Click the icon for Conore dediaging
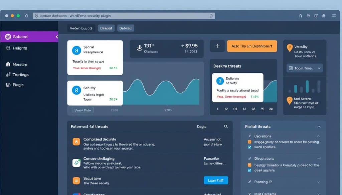Viewport: 342px width, 195px height. pos(76,163)
